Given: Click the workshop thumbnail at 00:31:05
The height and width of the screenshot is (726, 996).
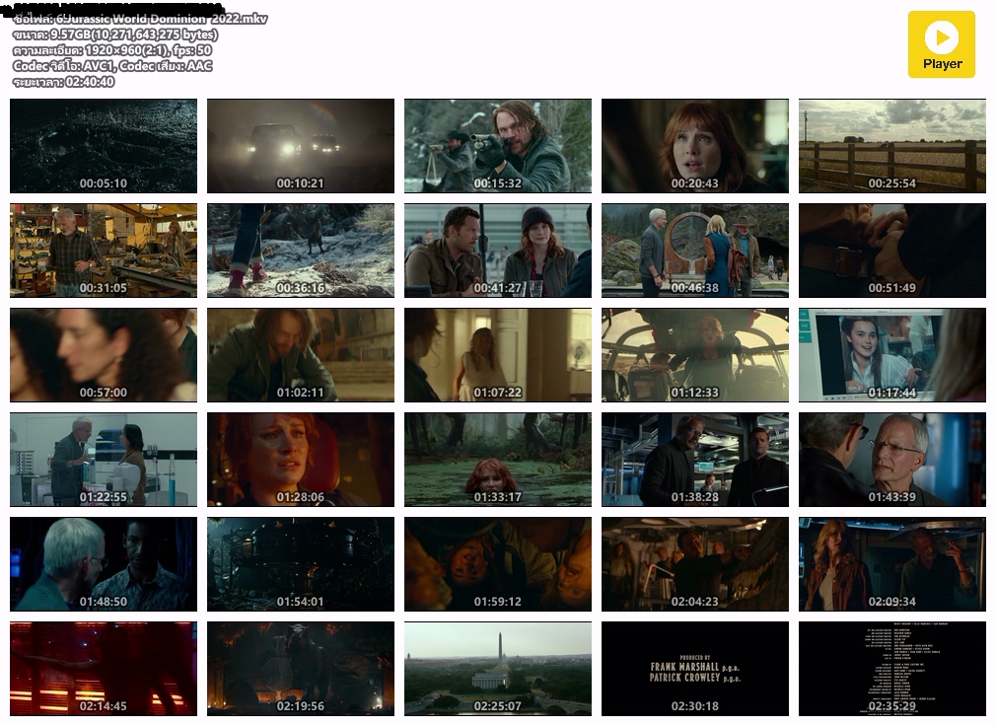Looking at the screenshot, I should point(104,251).
